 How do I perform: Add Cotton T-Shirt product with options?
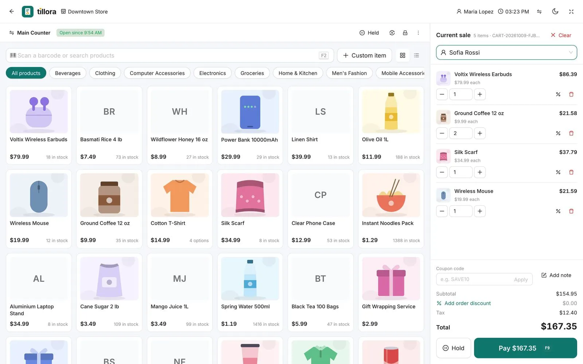(x=180, y=209)
